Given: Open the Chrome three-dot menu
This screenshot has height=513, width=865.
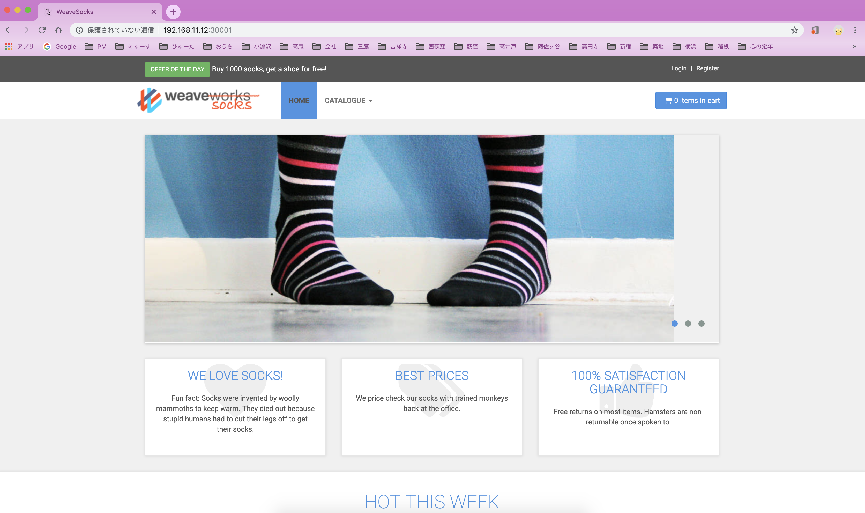Looking at the screenshot, I should tap(855, 30).
